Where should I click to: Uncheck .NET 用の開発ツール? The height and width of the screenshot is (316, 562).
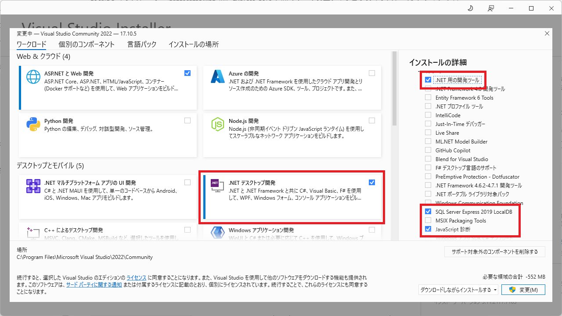[428, 80]
